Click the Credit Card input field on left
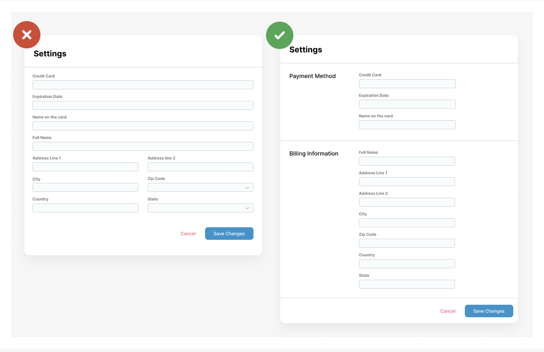Screen dimensions: 544x352 142,84
